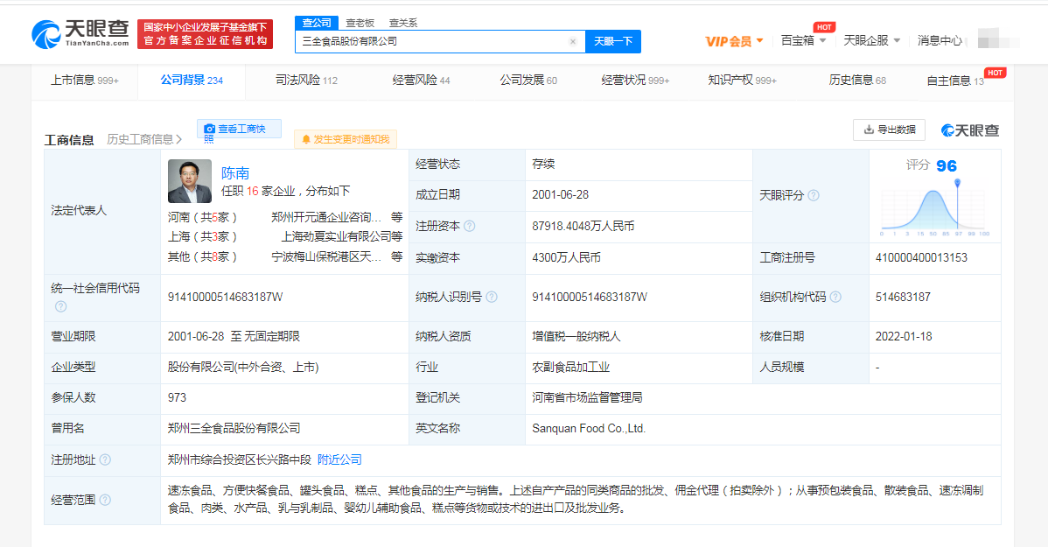Open the 上市信息 tab
Screen dimensions: 1048x547
pos(85,81)
